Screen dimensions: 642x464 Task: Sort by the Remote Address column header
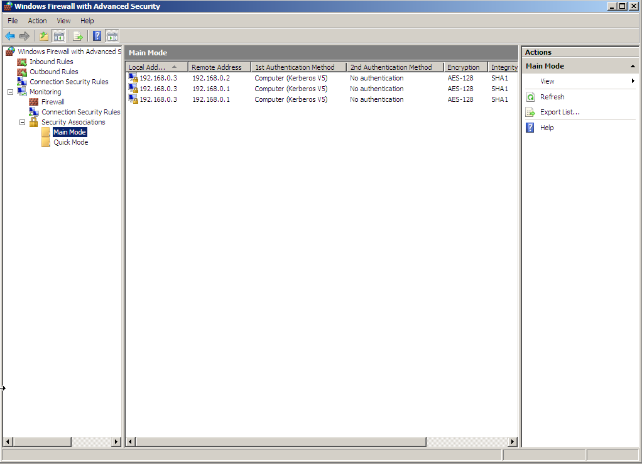[x=219, y=67]
